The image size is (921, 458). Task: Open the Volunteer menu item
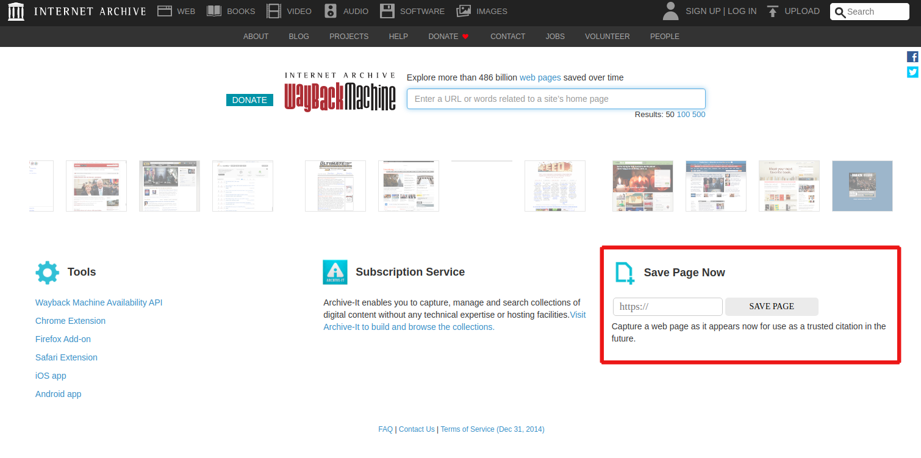[x=607, y=37]
